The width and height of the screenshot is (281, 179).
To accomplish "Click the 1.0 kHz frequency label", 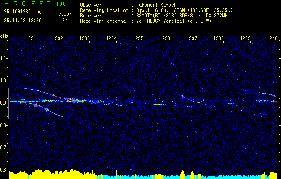I will [x=4, y=81].
